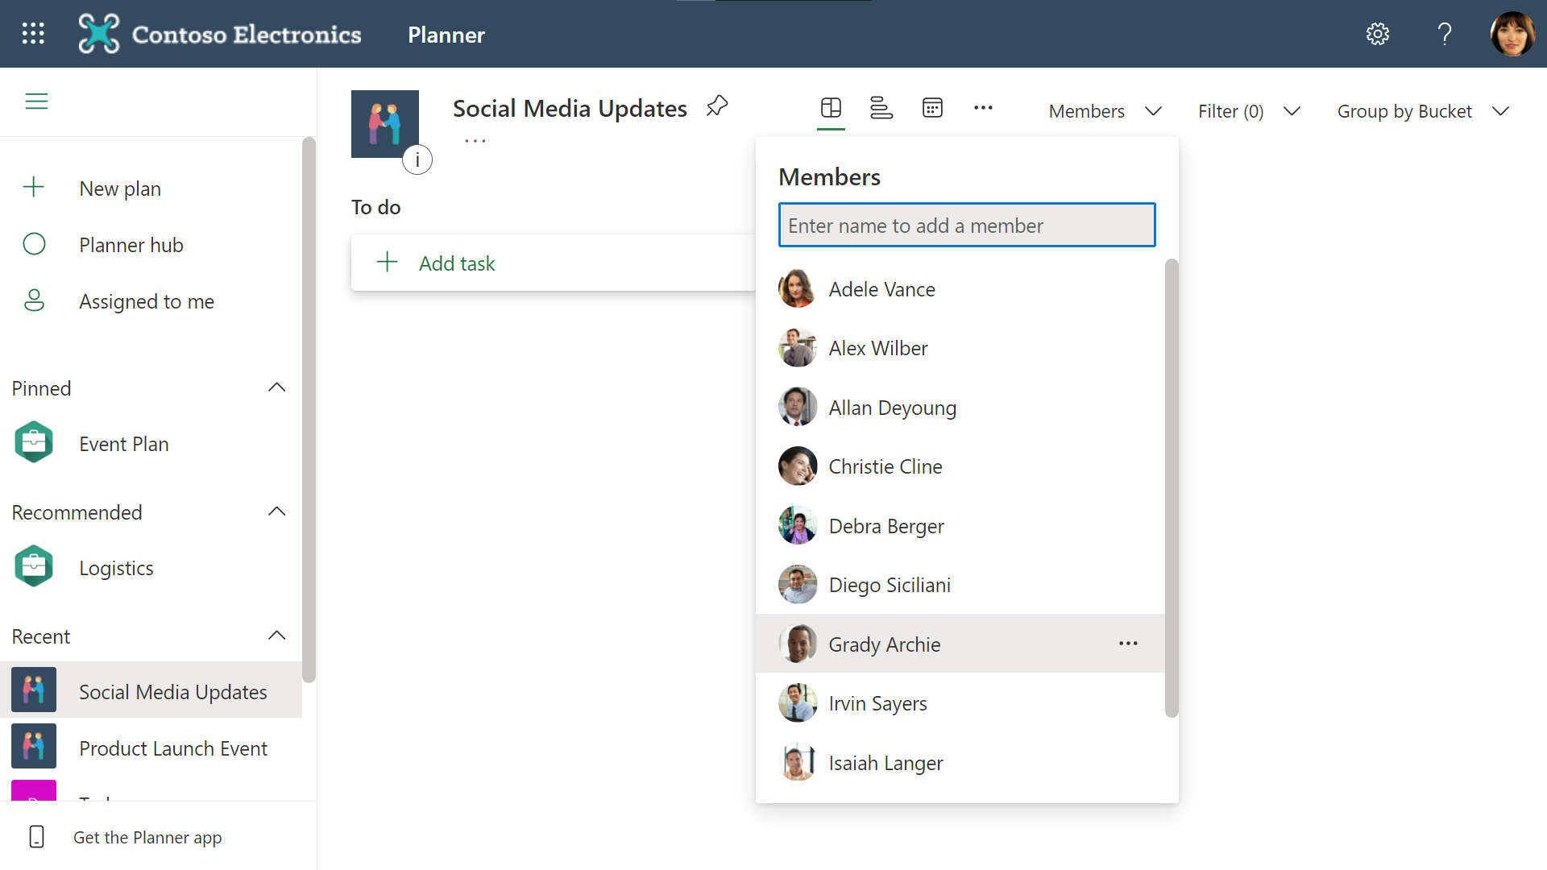Open Grady Archie's more options ellipsis

pyautogui.click(x=1128, y=643)
